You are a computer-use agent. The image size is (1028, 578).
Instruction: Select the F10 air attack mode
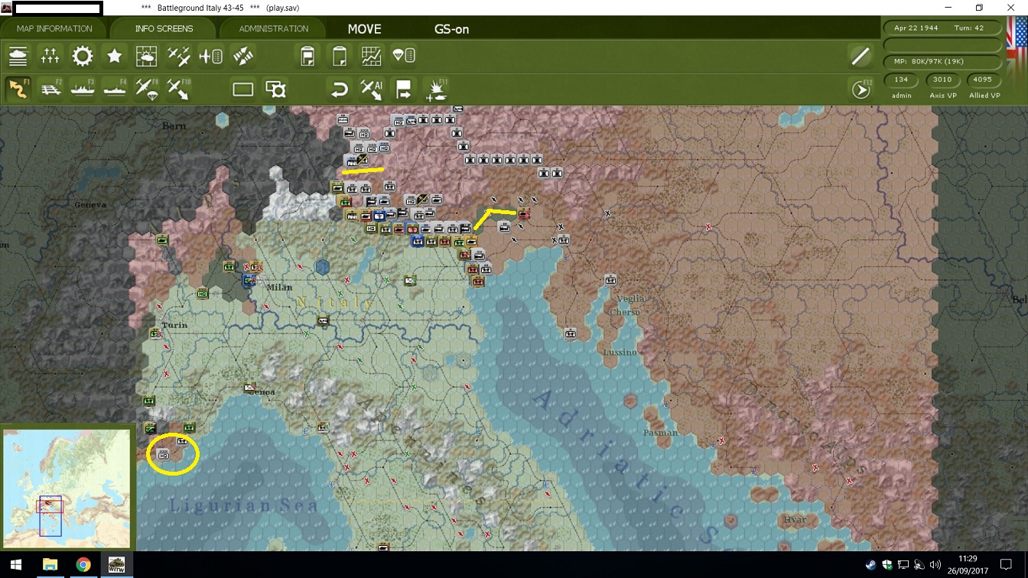pos(179,89)
